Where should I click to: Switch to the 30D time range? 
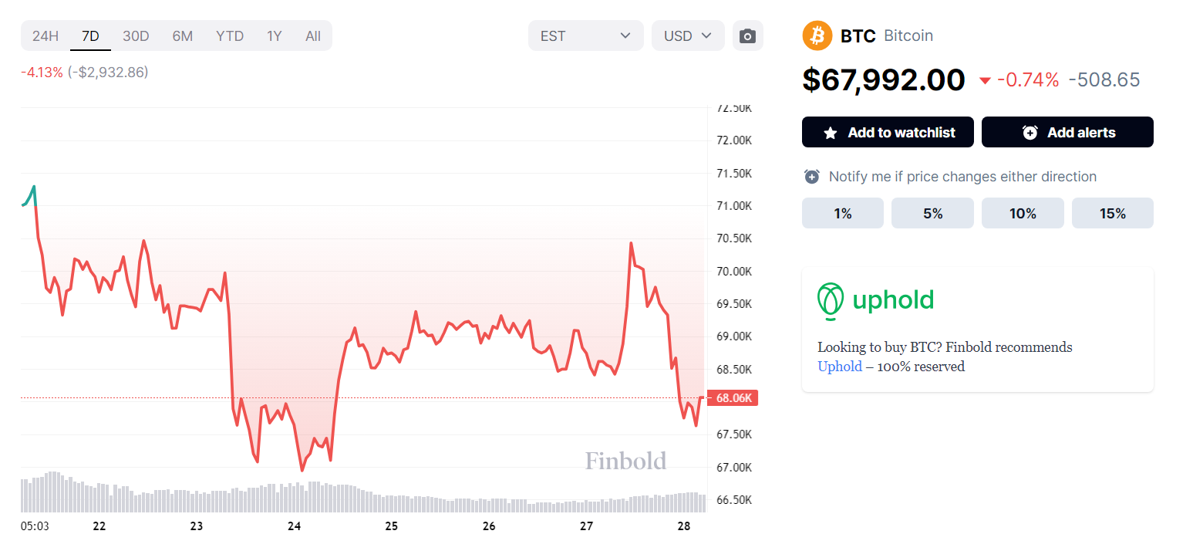[136, 36]
